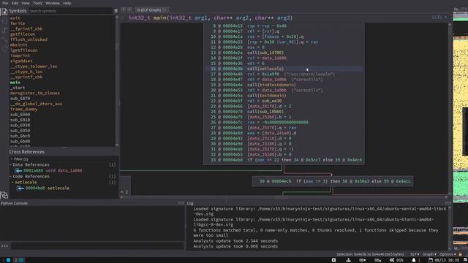Open the LLIL view level dropdown

[x=439, y=18]
